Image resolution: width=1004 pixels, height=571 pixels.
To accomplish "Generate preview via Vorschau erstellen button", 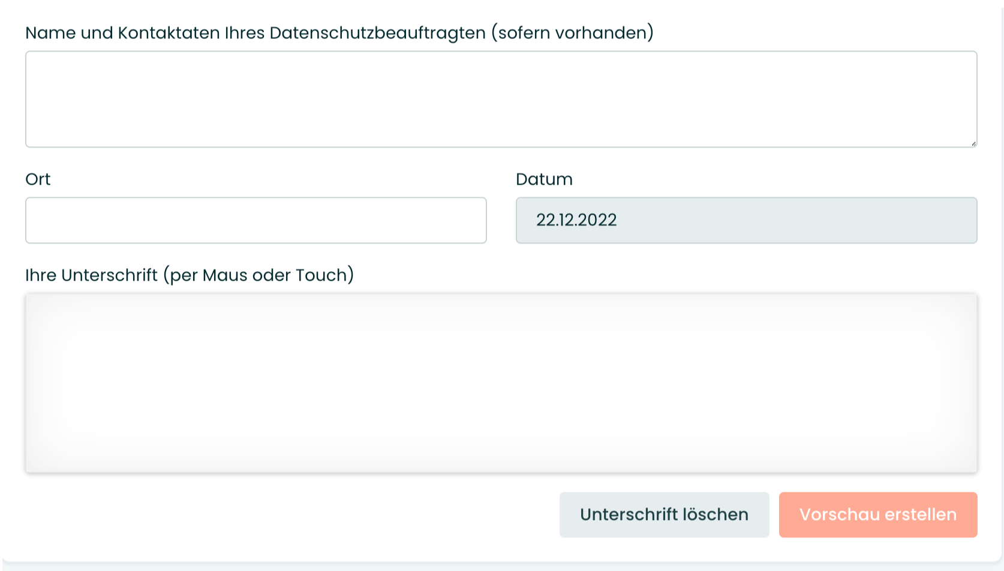I will [878, 515].
